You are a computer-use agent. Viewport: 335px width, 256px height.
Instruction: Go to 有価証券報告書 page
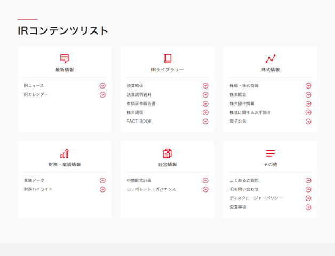click(141, 103)
